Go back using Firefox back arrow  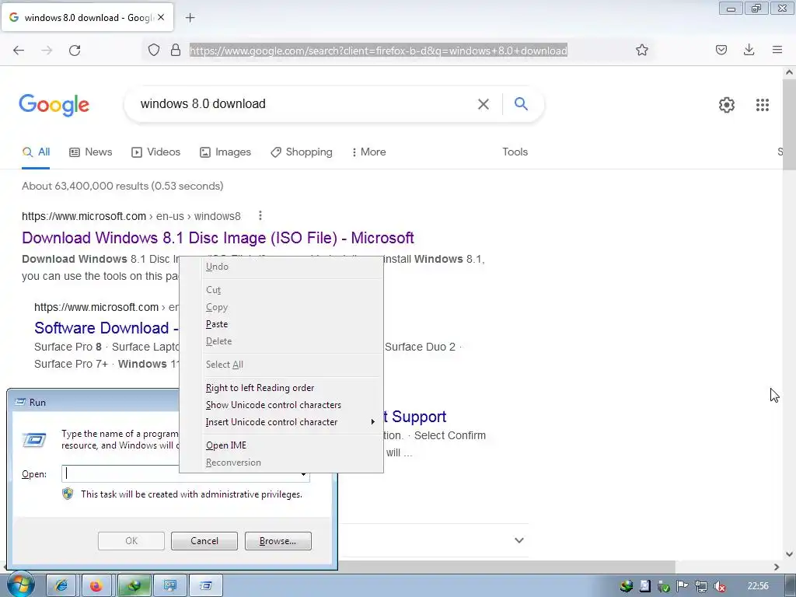(x=19, y=51)
